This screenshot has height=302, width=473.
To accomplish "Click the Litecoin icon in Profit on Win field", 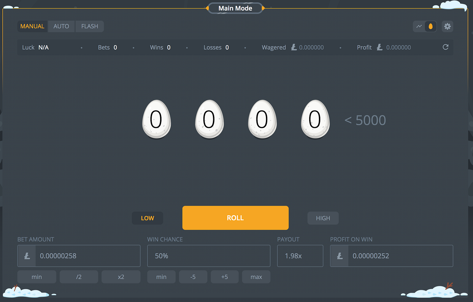I will point(339,256).
